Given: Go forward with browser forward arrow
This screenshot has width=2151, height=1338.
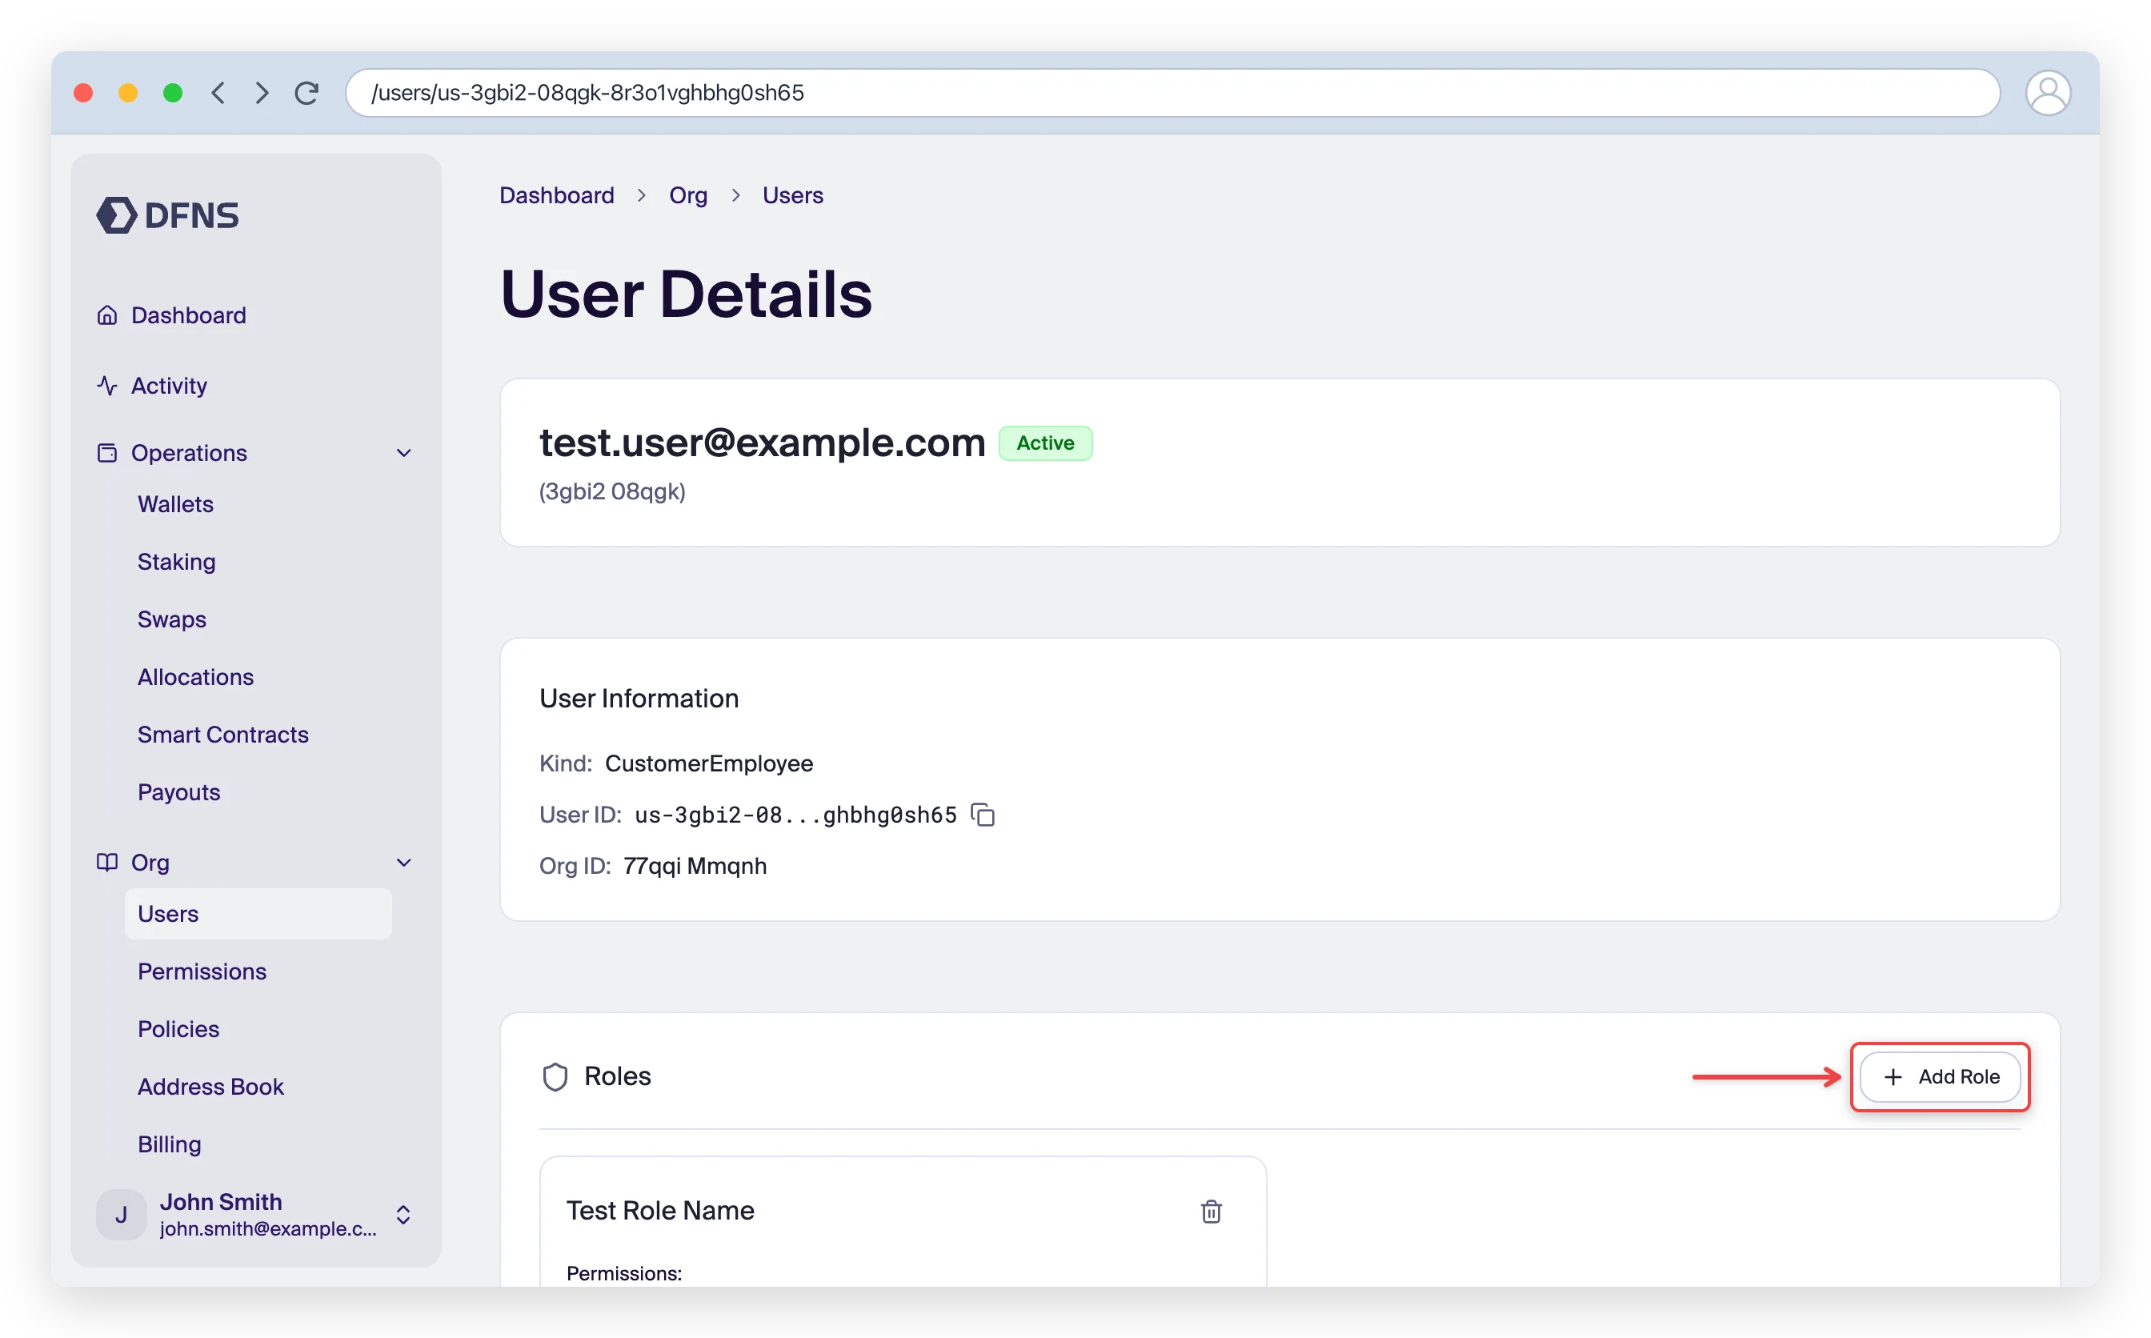Looking at the screenshot, I should pos(261,93).
